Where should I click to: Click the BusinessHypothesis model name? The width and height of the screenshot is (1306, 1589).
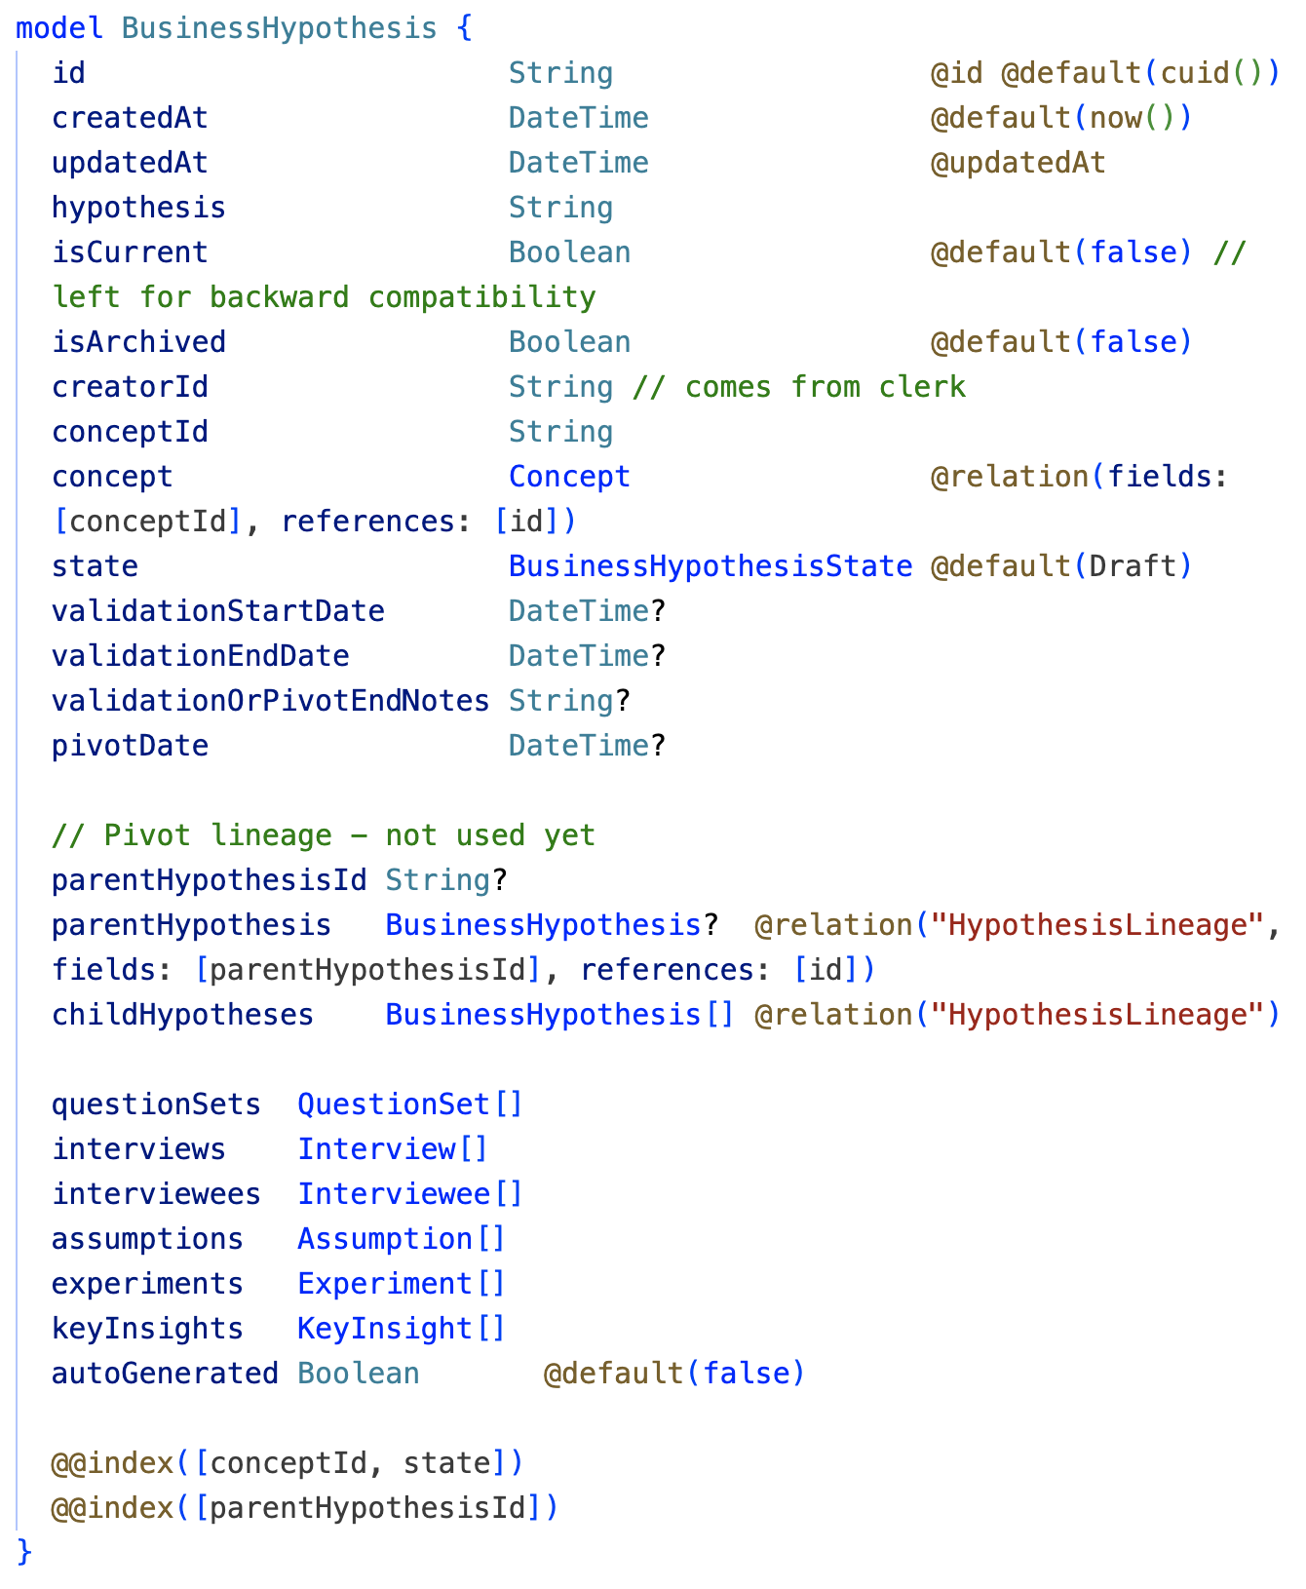pos(279,28)
